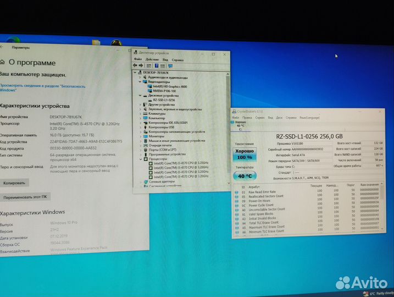Click the device name DESKTOP-7B1U67K value in Settings
The width and height of the screenshot is (394, 297).
click(x=65, y=117)
